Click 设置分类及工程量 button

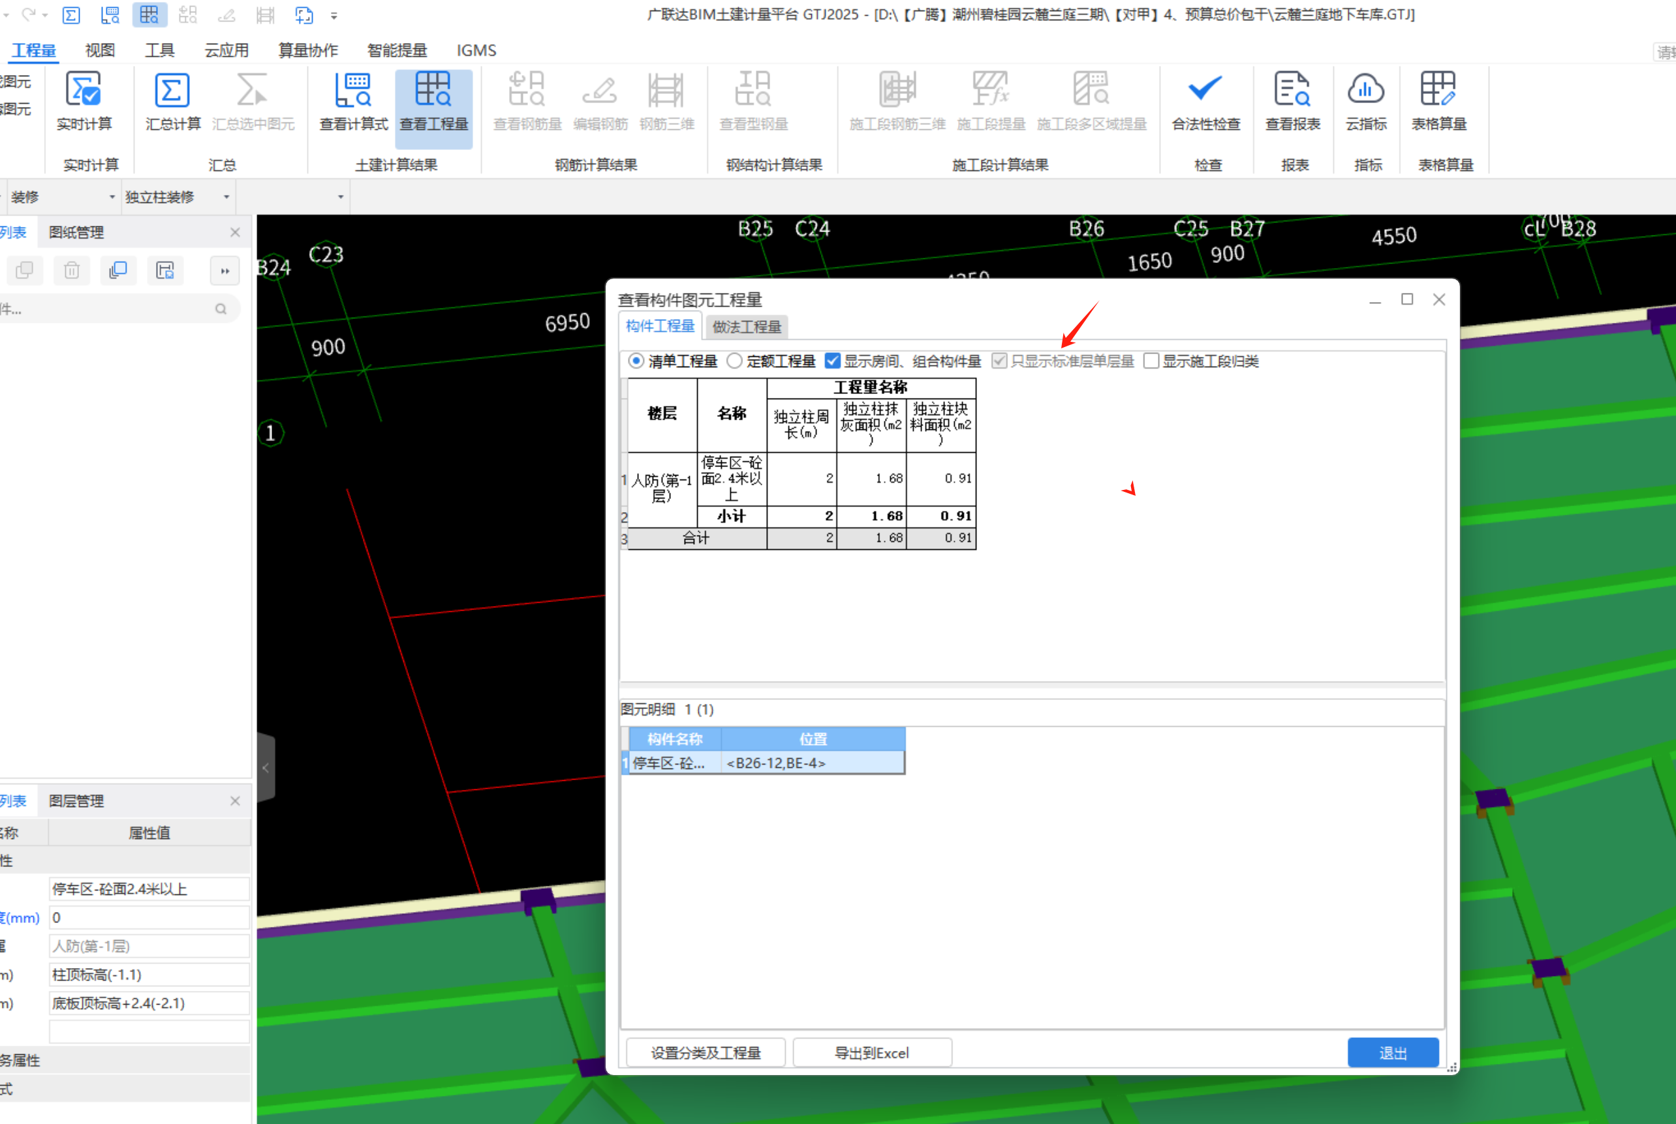click(706, 1052)
